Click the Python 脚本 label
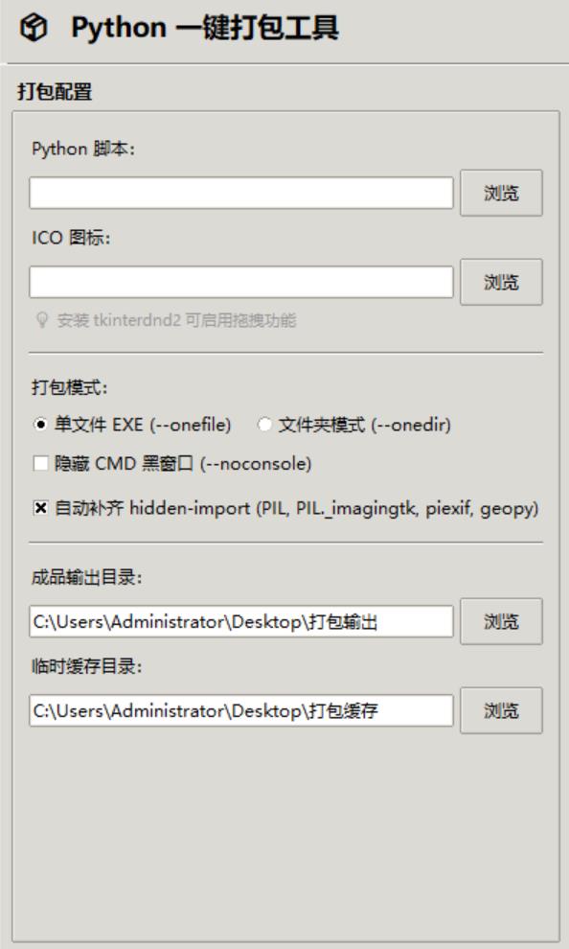The width and height of the screenshot is (569, 949). (82, 149)
